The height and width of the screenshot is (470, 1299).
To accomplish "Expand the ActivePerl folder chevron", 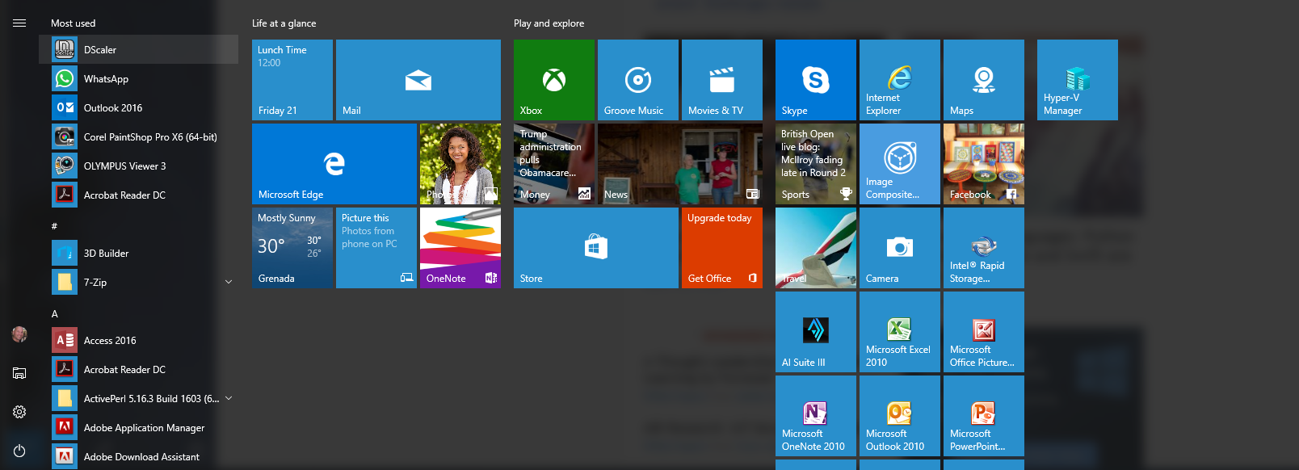I will click(x=229, y=398).
